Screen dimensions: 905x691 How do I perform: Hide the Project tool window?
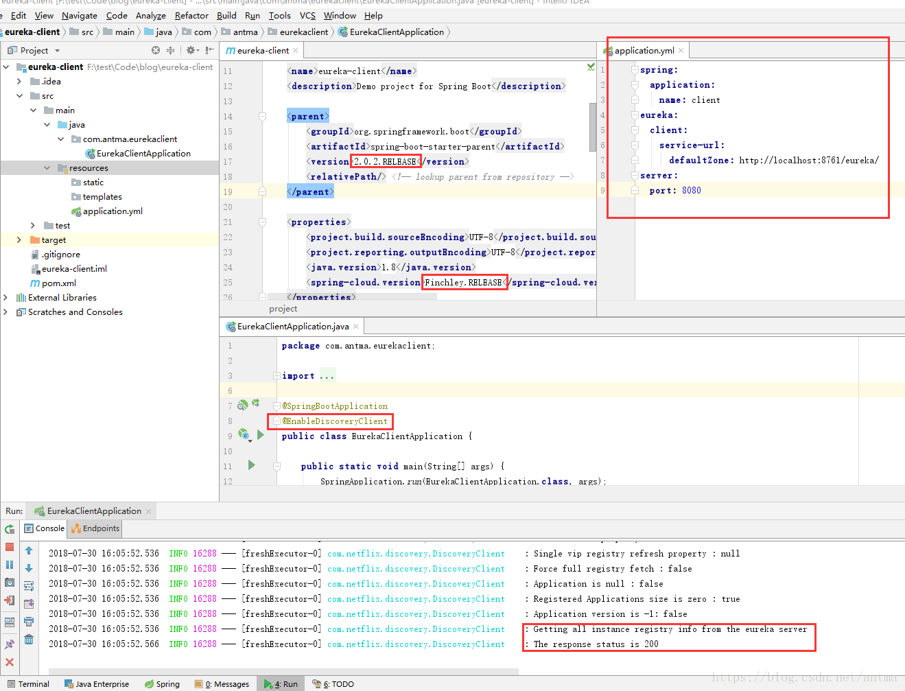coord(210,50)
